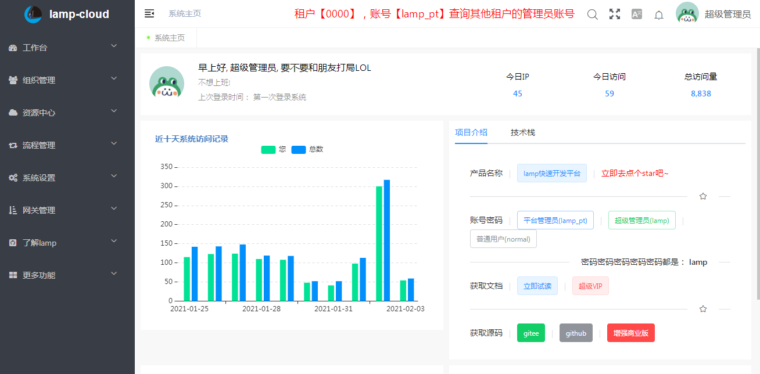Click the green gitee button
This screenshot has height=374, width=760.
(531, 333)
